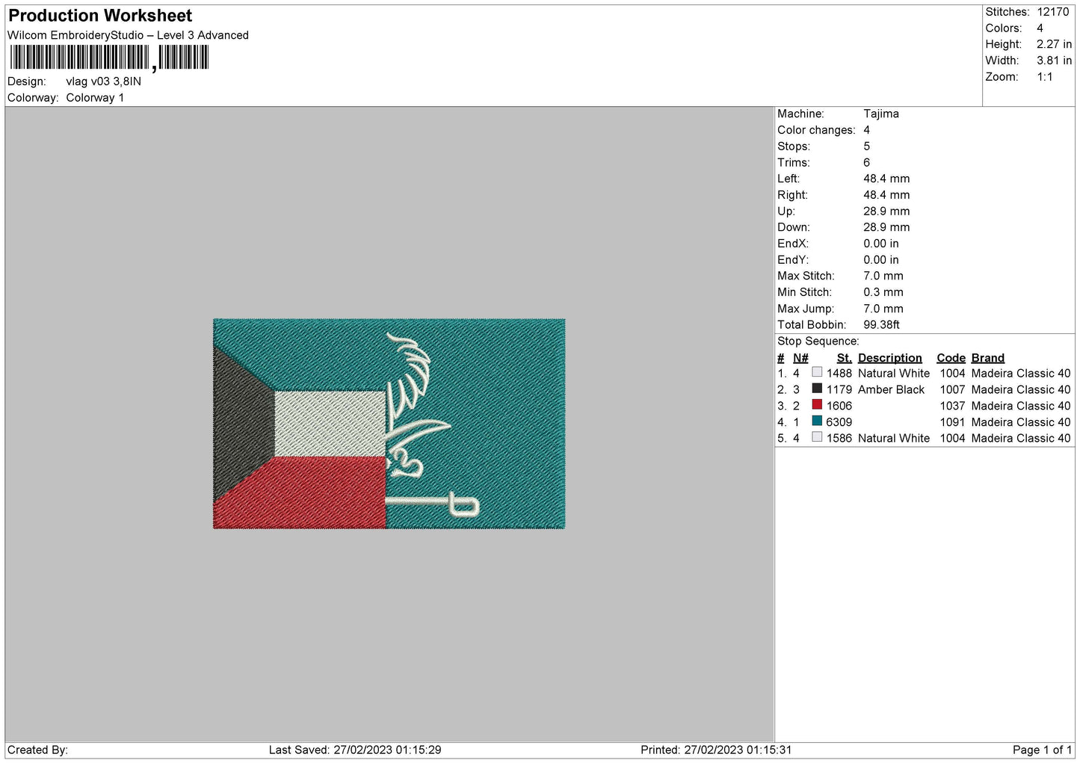Screen dimensions: 1080x763
Task: Click the 'Color changes:' label
Action: (816, 130)
